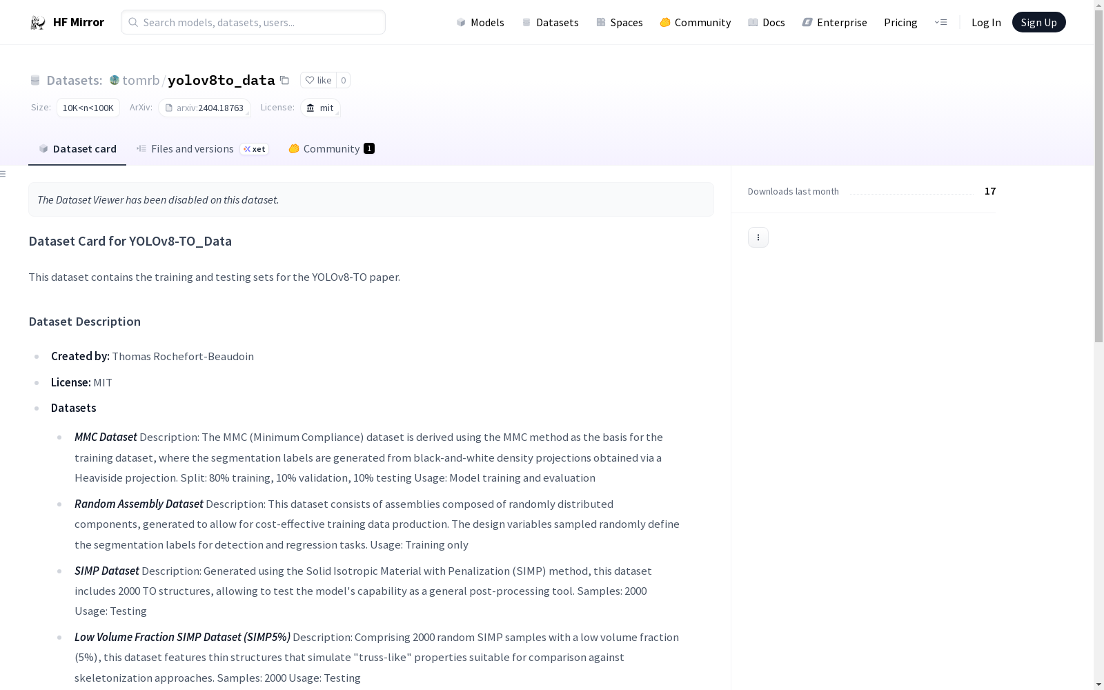Expand the extra navigation menu icon

(x=940, y=22)
